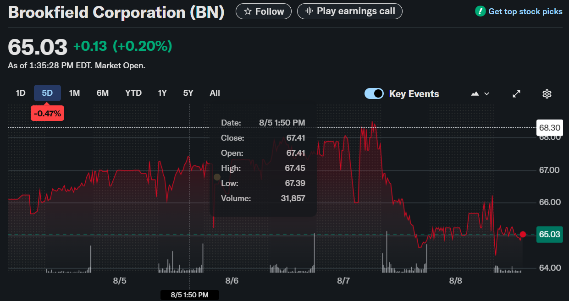This screenshot has height=301, width=569.
Task: Click the +0.13 price change value
Action: (90, 46)
